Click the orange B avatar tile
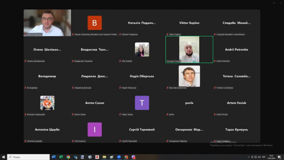 tap(95, 23)
